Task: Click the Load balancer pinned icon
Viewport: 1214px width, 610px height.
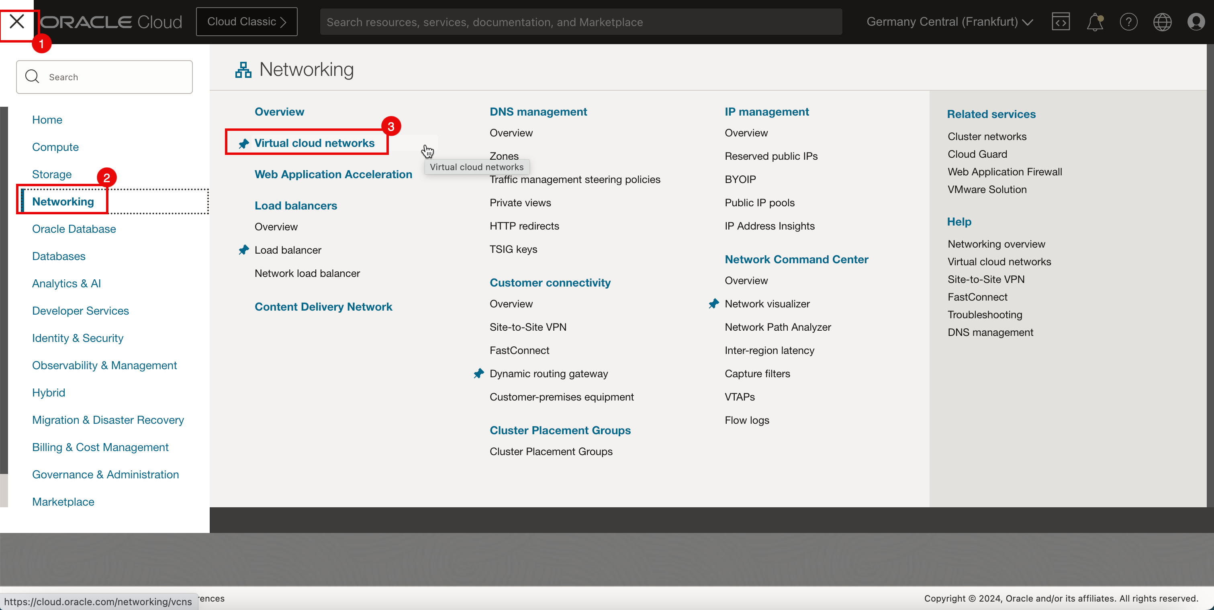Action: click(x=245, y=249)
